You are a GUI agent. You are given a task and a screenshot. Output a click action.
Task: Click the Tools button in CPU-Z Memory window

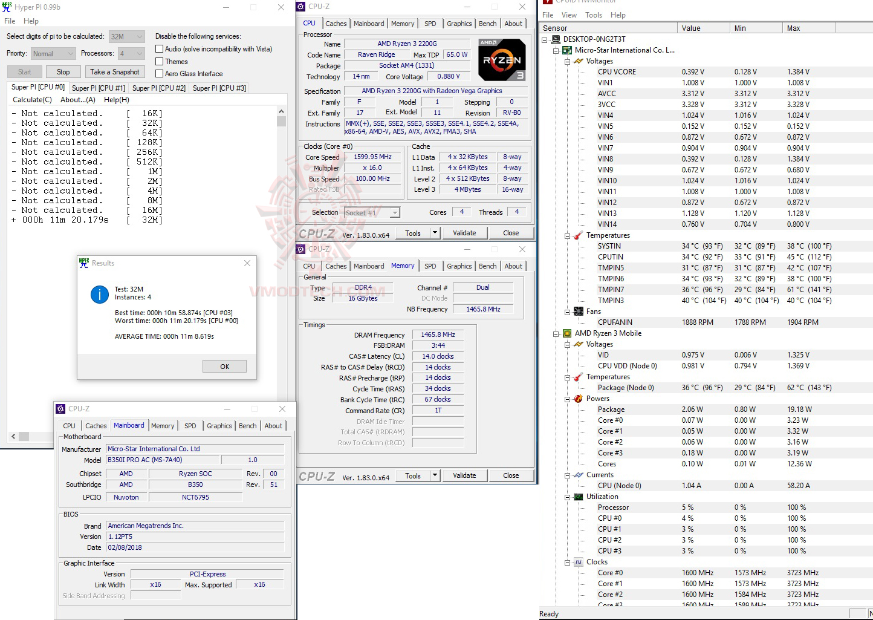pos(413,475)
